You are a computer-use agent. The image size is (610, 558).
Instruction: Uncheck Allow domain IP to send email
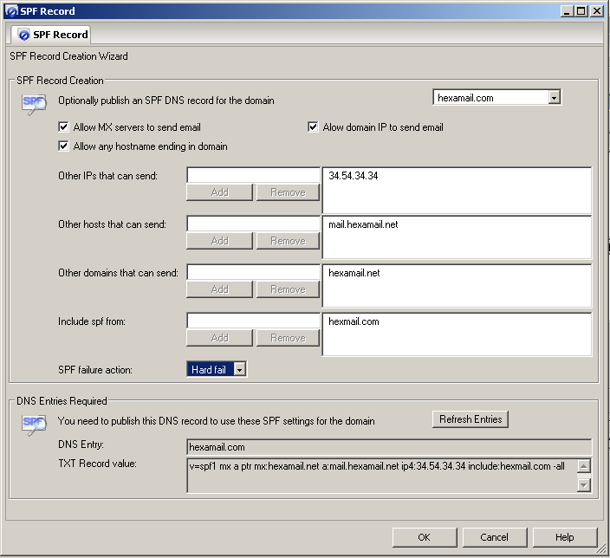[314, 127]
